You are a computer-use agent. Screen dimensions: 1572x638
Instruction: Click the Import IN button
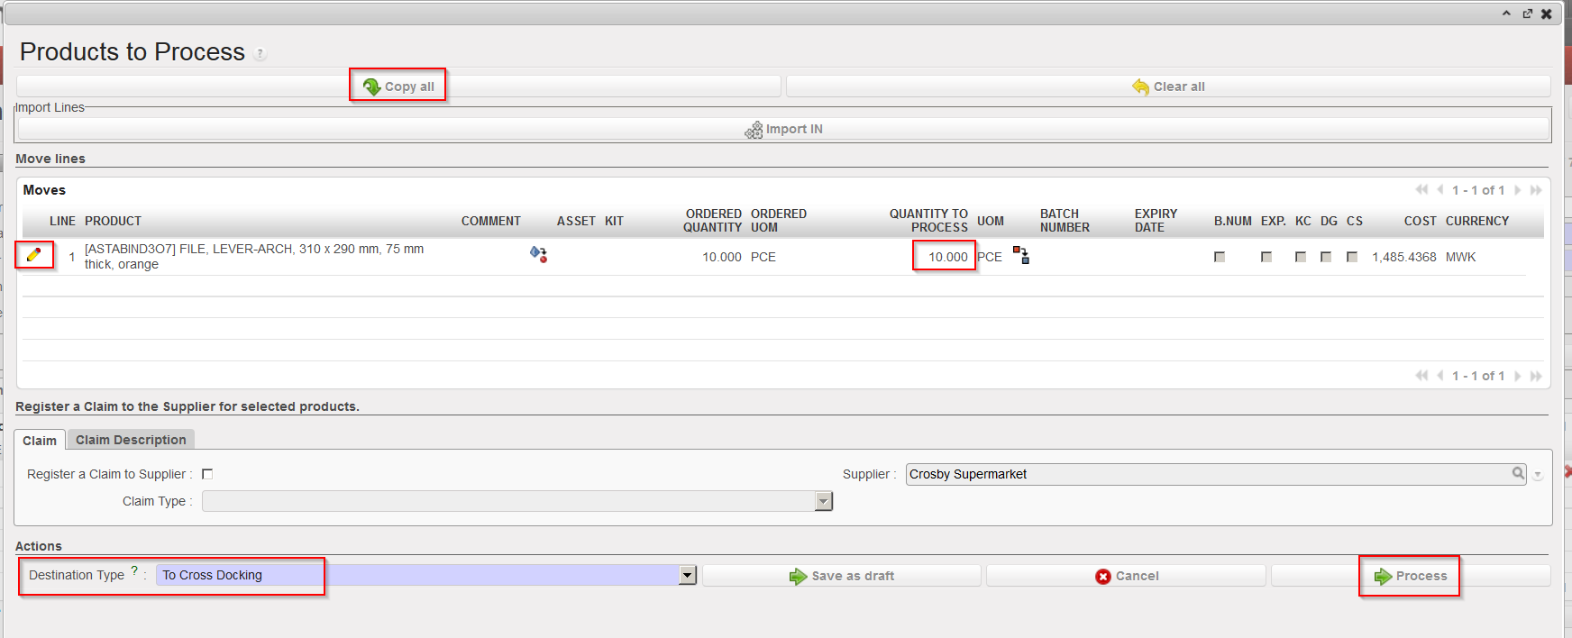click(x=783, y=129)
